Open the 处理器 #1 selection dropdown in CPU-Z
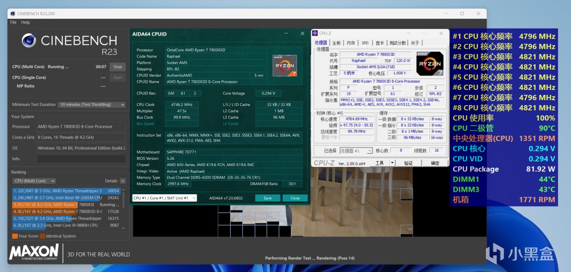Viewport: 571px width, 272px height. [x=356, y=151]
